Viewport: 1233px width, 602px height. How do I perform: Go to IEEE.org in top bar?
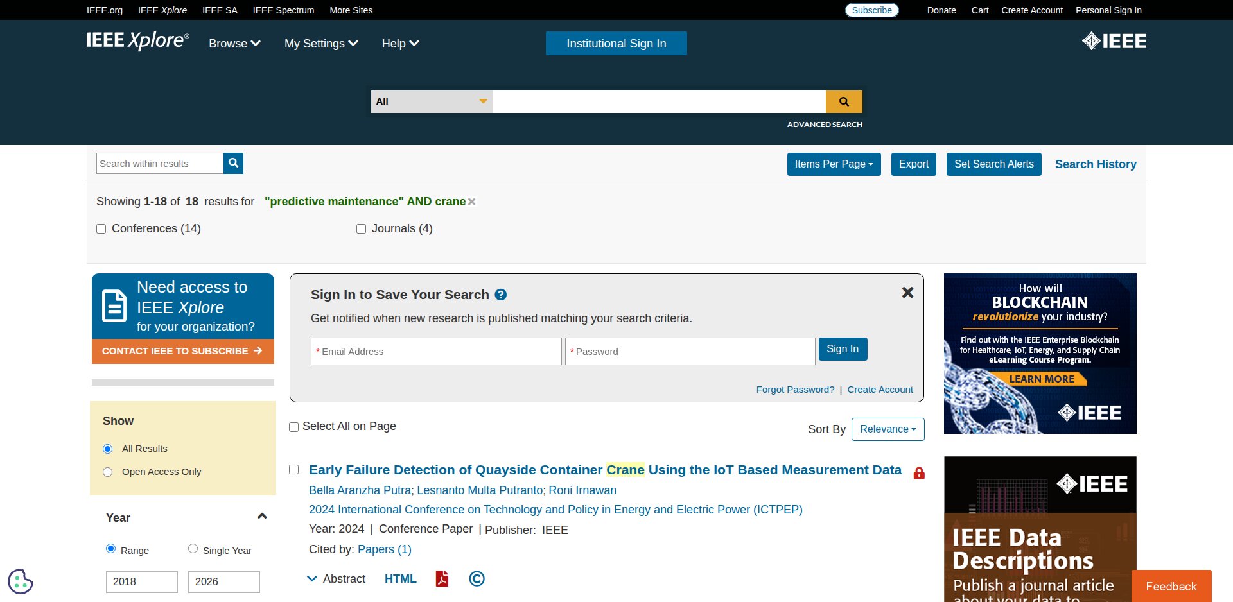coord(105,10)
